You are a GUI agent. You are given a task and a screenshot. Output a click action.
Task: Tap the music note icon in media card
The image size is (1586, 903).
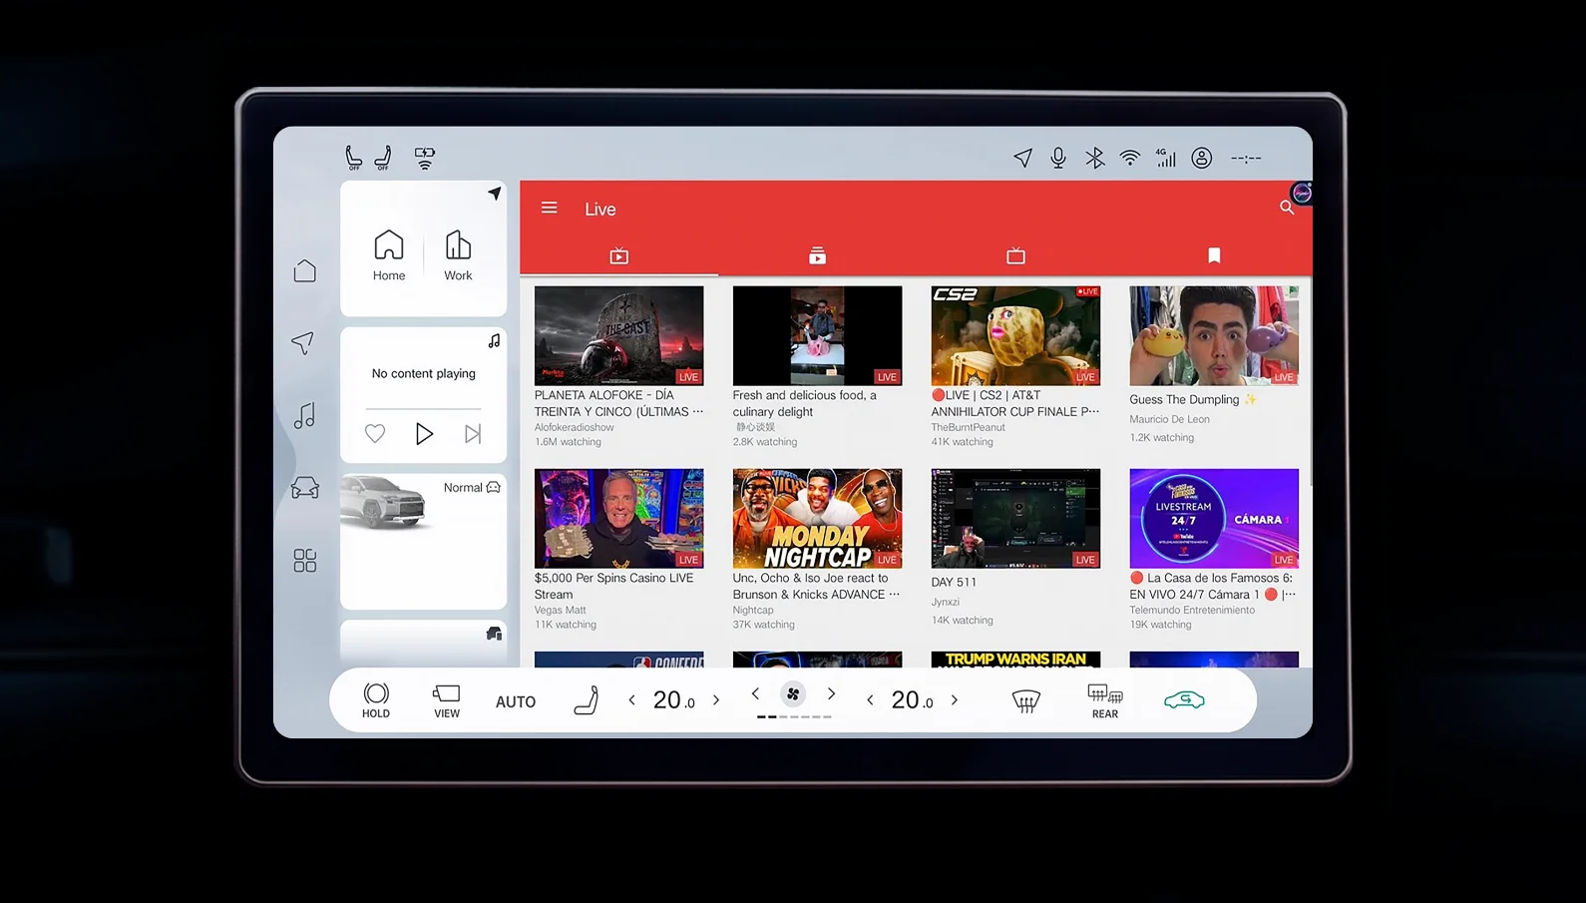[494, 341]
